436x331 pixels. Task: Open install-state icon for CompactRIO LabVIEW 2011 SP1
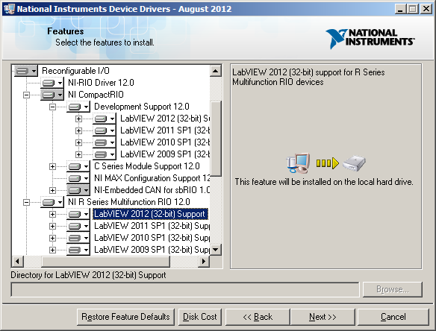[105, 130]
